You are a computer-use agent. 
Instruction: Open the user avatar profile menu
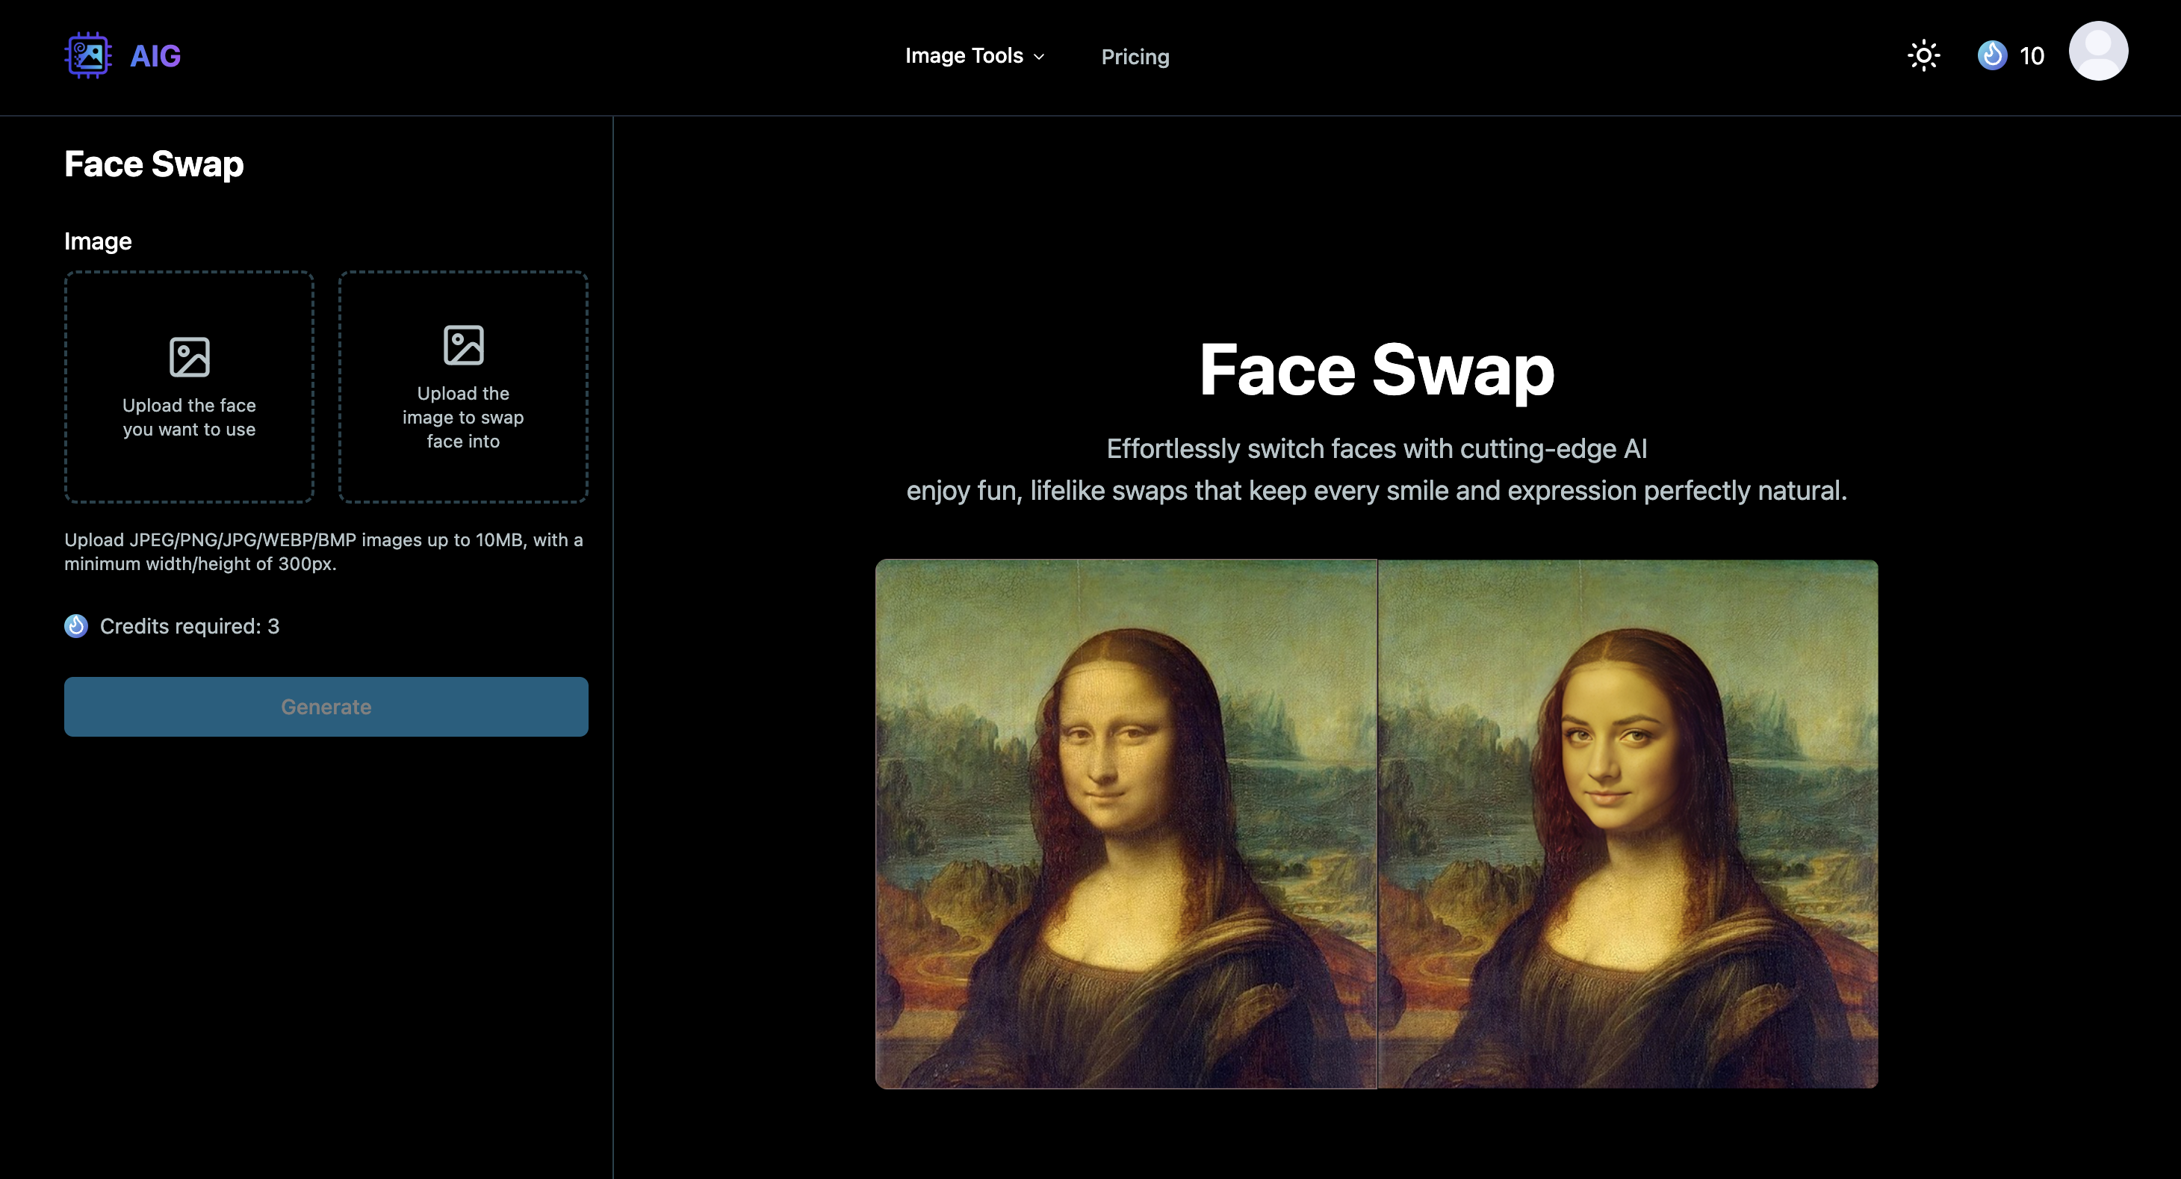tap(2097, 52)
